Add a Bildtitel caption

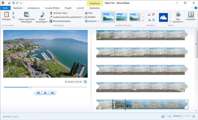tap(90, 17)
